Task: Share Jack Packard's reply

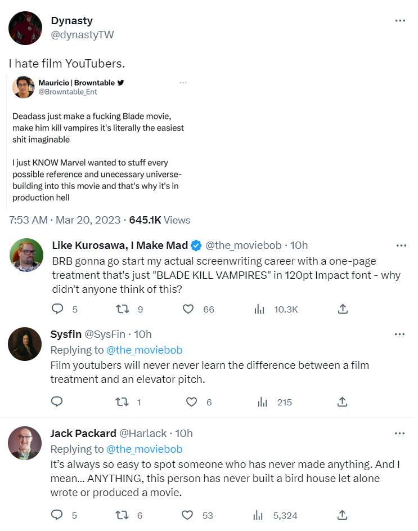Action: click(x=343, y=515)
